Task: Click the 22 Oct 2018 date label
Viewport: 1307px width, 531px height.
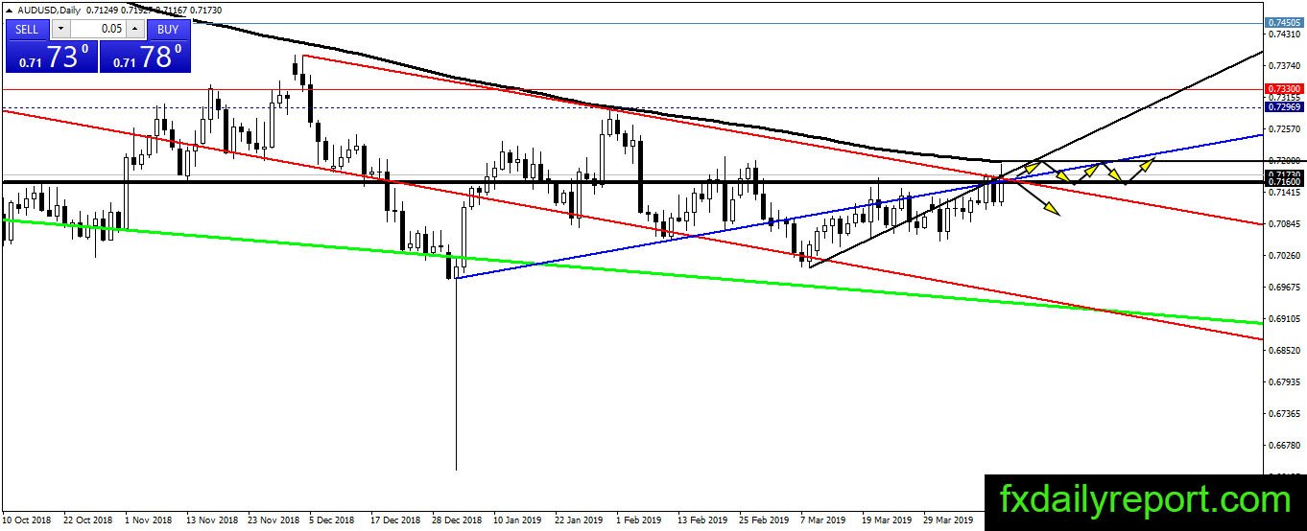Action: [x=88, y=519]
